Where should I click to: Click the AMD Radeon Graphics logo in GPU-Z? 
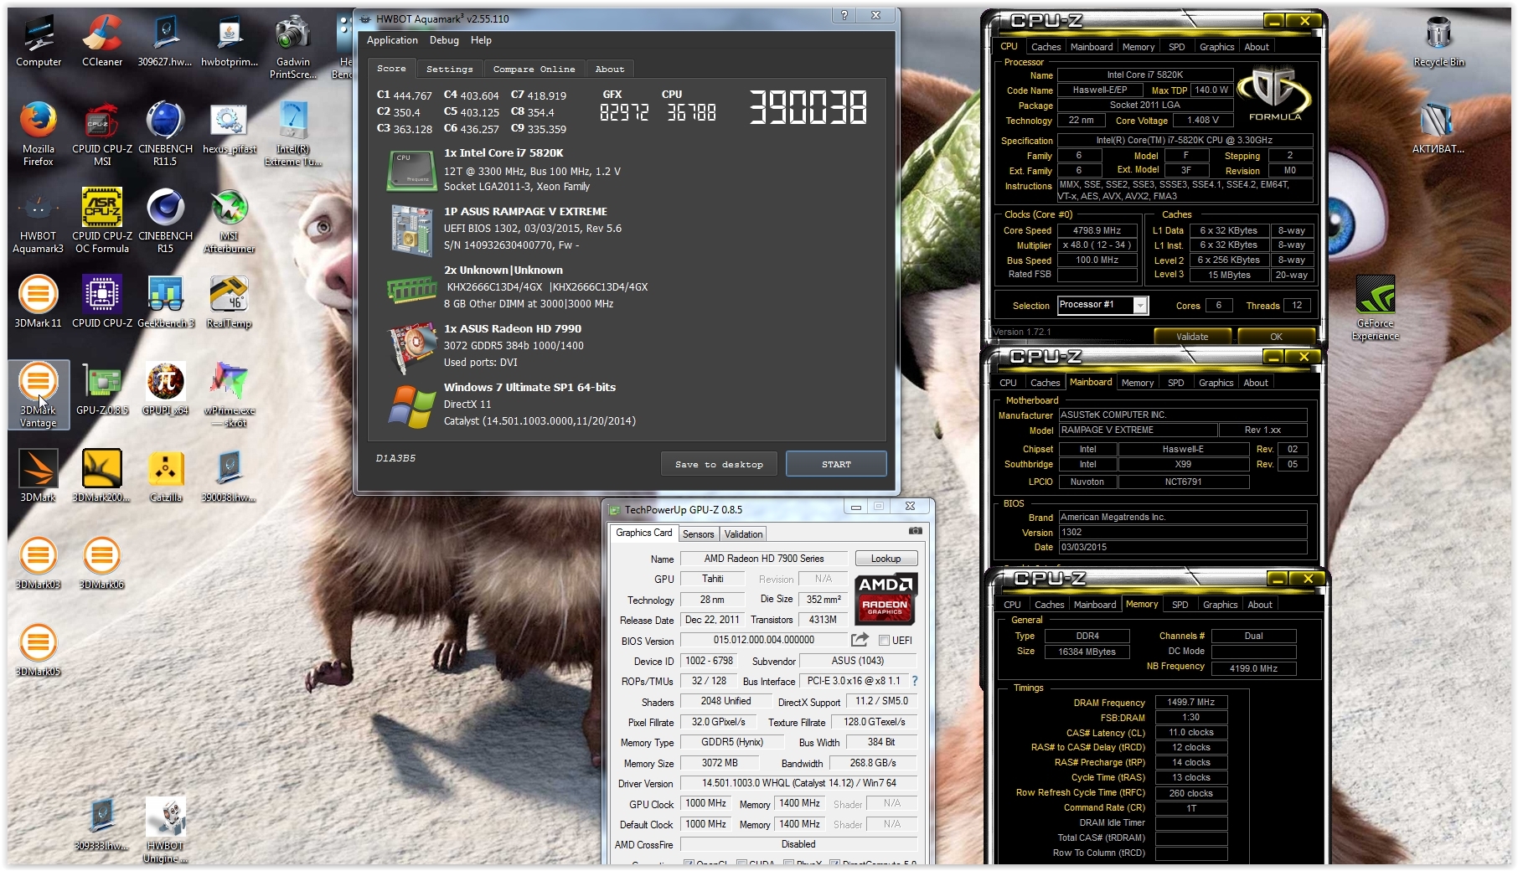click(x=885, y=600)
